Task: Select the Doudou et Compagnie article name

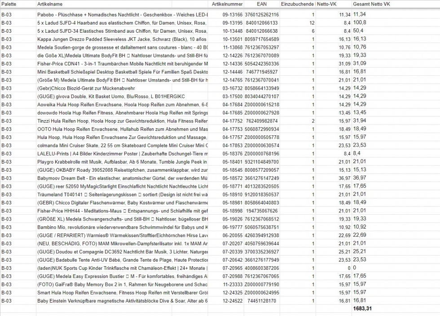Action: point(122,251)
